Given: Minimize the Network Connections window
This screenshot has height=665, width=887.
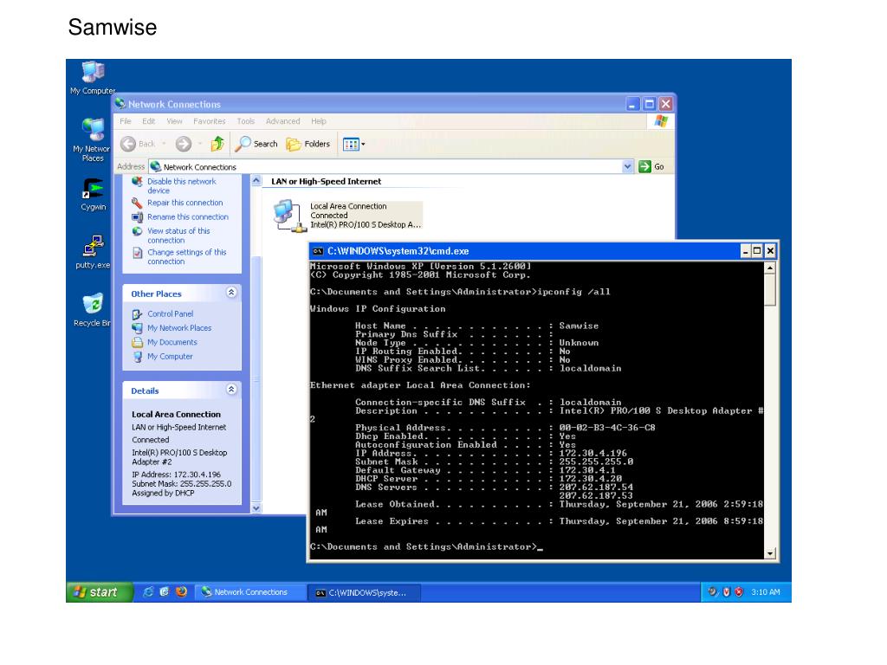Looking at the screenshot, I should pos(633,104).
